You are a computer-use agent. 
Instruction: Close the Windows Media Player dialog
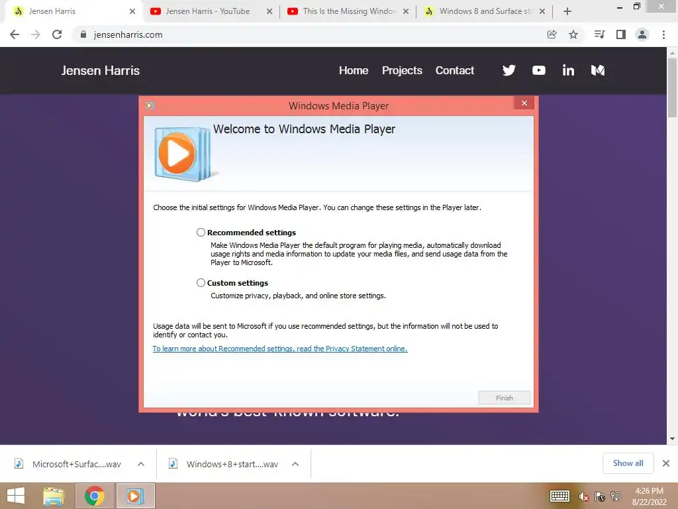coord(524,103)
